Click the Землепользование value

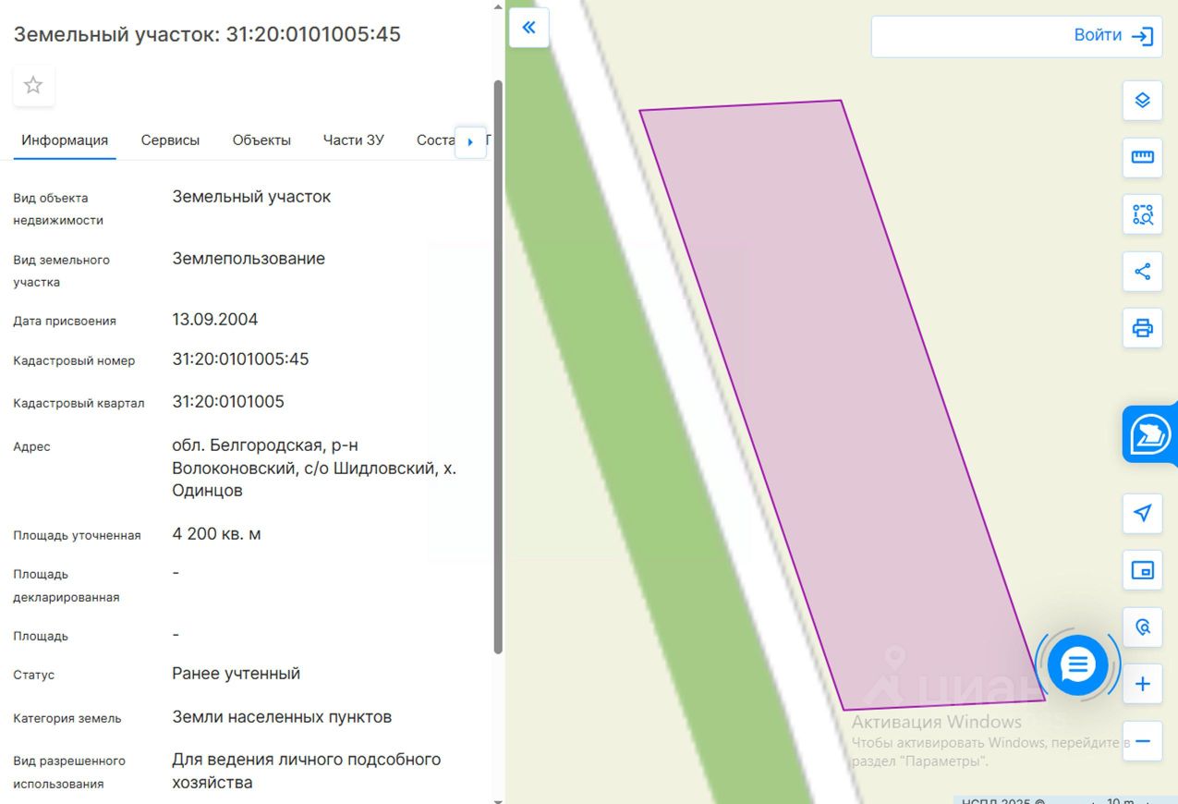[x=249, y=259]
